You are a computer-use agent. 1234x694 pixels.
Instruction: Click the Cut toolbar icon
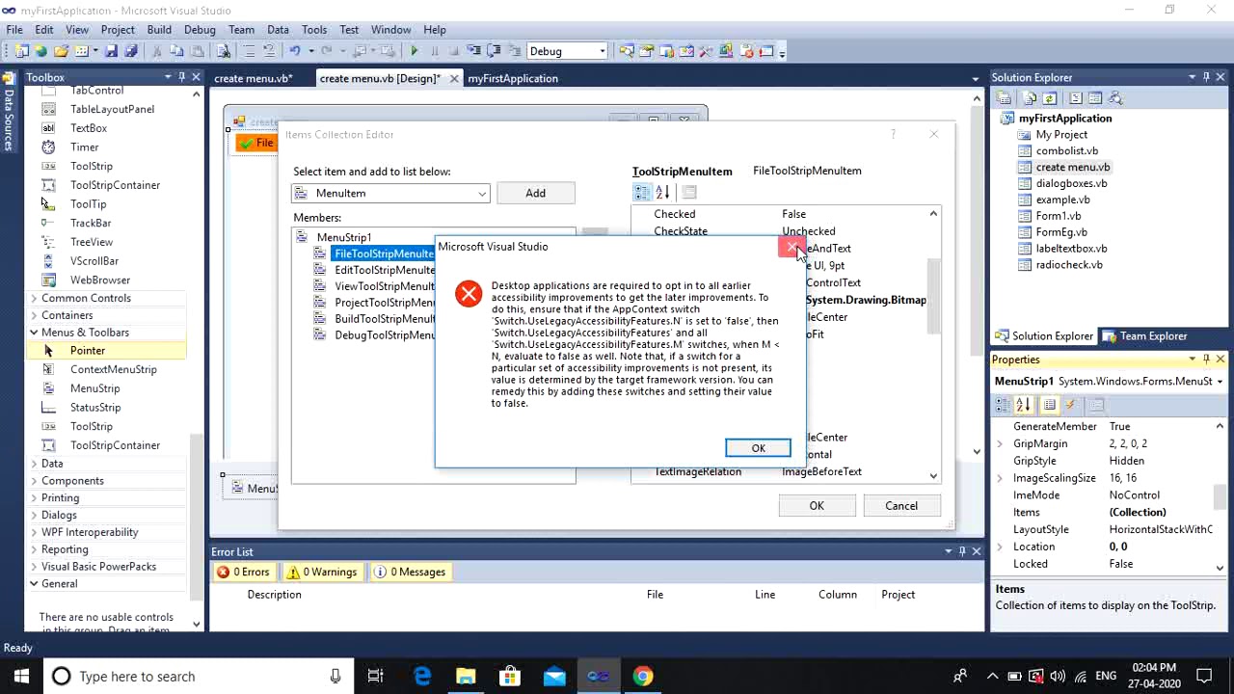tap(157, 51)
